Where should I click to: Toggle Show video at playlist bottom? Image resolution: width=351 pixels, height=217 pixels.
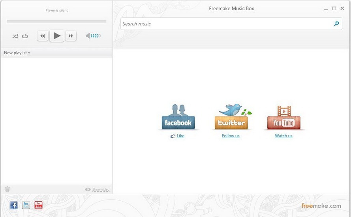click(x=101, y=189)
